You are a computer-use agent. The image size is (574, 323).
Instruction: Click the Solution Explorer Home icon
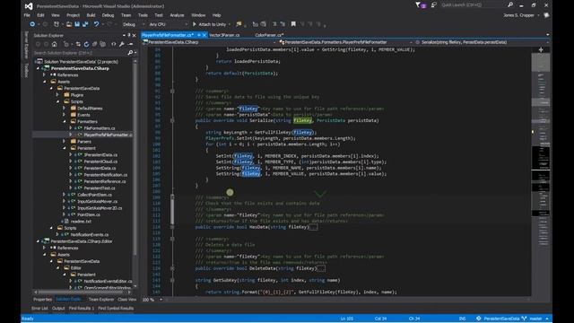tap(54, 44)
